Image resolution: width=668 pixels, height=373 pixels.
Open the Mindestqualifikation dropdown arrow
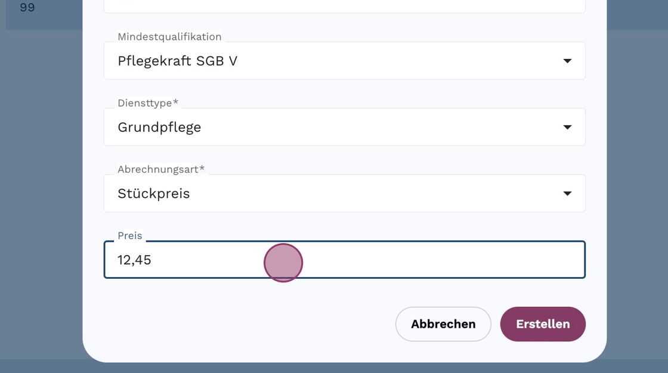point(567,61)
